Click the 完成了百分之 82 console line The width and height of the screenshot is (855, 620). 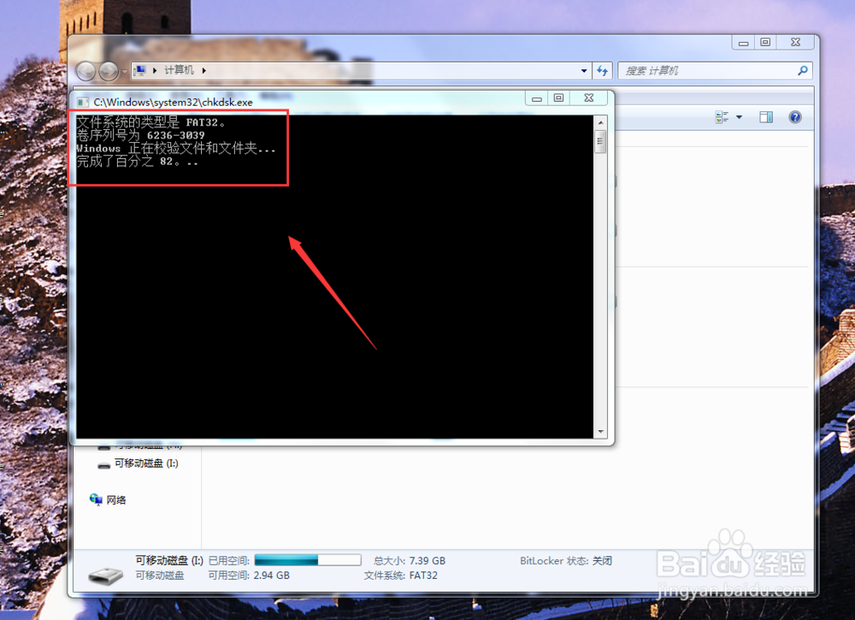138,162
